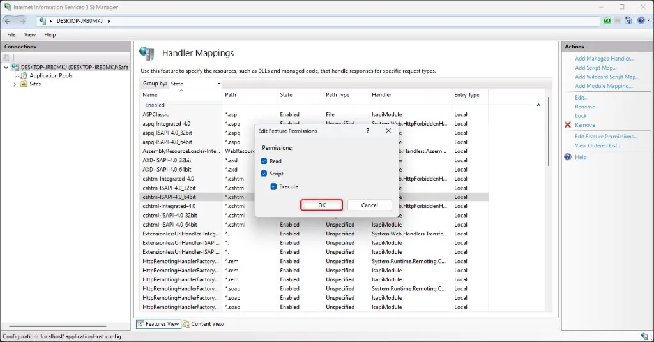Click Edit Feature Permissions link
The height and width of the screenshot is (342, 654).
(x=606, y=136)
